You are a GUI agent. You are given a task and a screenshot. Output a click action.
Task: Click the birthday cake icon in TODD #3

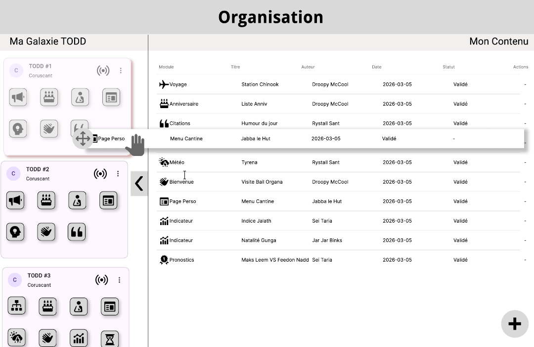pos(47,307)
